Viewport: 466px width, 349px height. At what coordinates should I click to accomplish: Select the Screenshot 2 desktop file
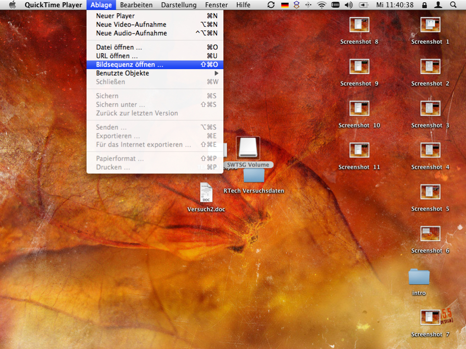pos(430,66)
